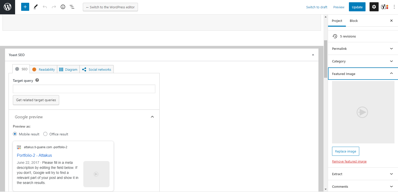
Task: Open the Yoast SEO toolbar icon
Action: (385, 7)
